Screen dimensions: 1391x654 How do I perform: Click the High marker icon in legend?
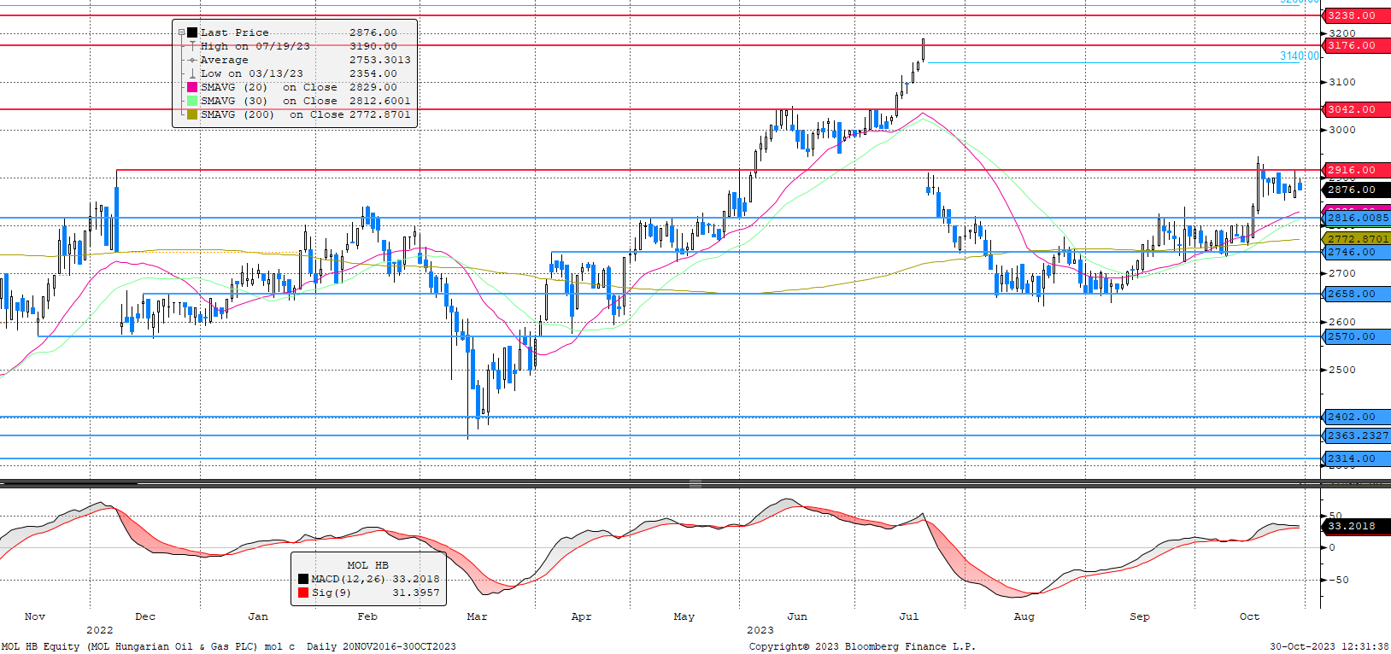click(192, 46)
